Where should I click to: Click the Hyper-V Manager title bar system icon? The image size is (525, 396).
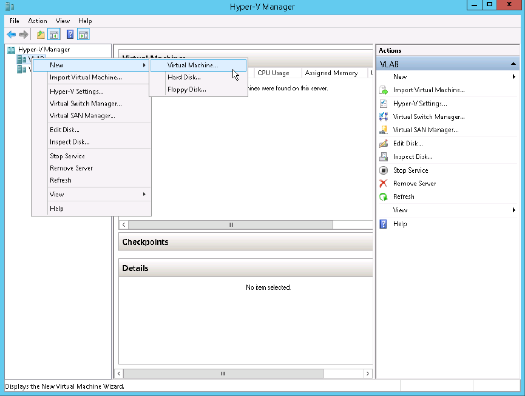click(10, 6)
